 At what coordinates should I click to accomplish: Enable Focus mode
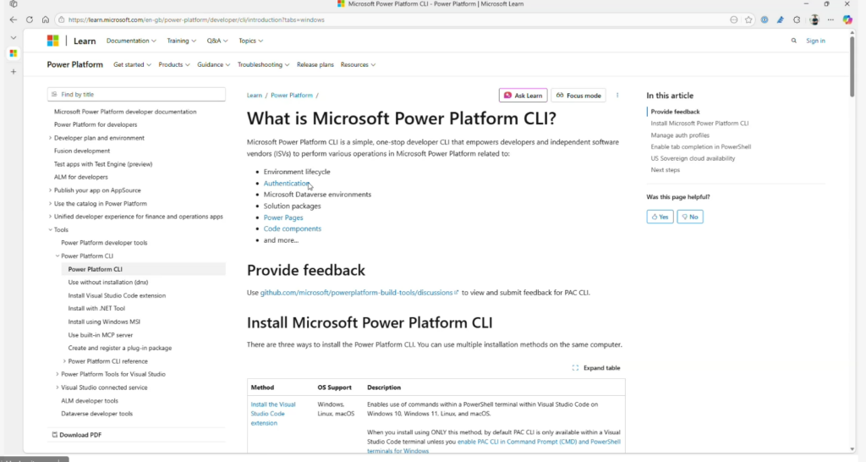[x=578, y=96]
